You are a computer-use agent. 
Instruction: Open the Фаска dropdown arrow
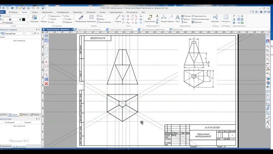click(105, 19)
